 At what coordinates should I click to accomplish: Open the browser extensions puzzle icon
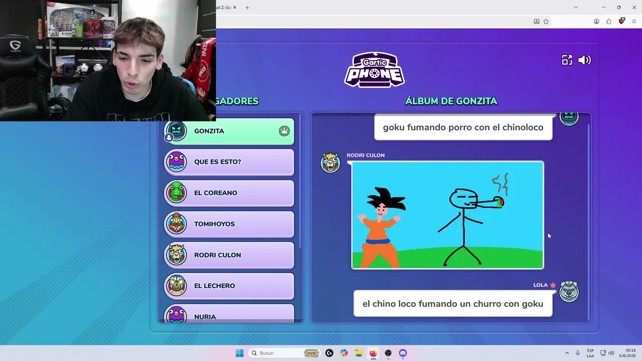tap(608, 22)
